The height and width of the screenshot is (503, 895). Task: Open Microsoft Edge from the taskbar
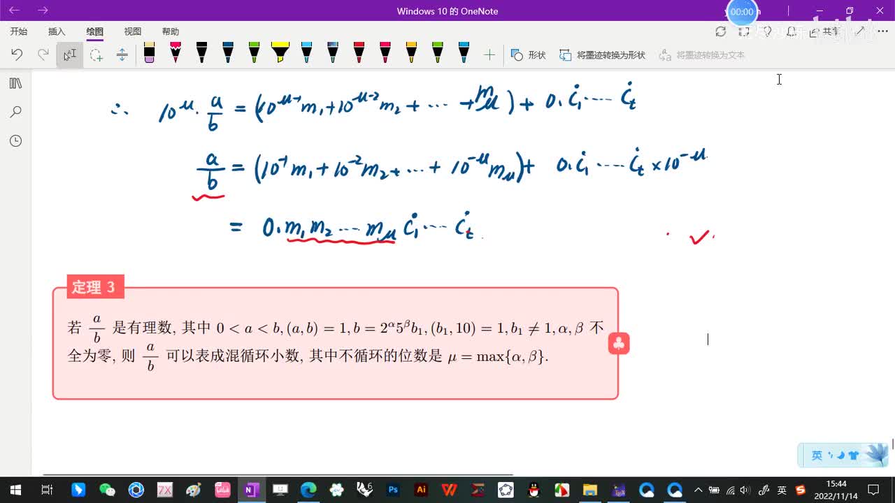(x=308, y=490)
